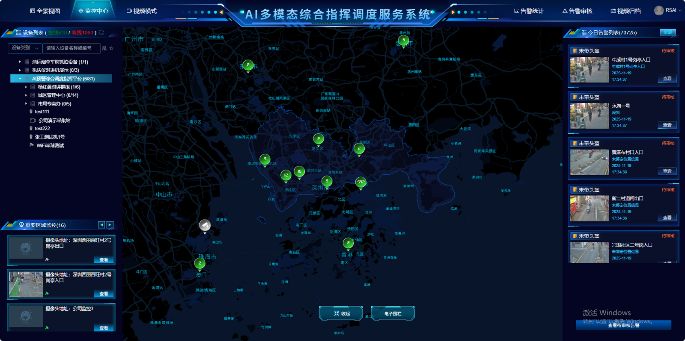Screen dimensions: 685x341
Task: Click the RSAI user avatar
Action: [x=659, y=10]
